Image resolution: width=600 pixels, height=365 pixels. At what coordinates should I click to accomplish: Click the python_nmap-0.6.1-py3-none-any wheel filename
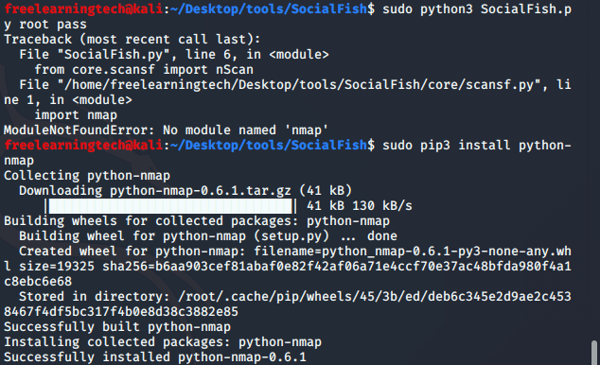pos(447,252)
